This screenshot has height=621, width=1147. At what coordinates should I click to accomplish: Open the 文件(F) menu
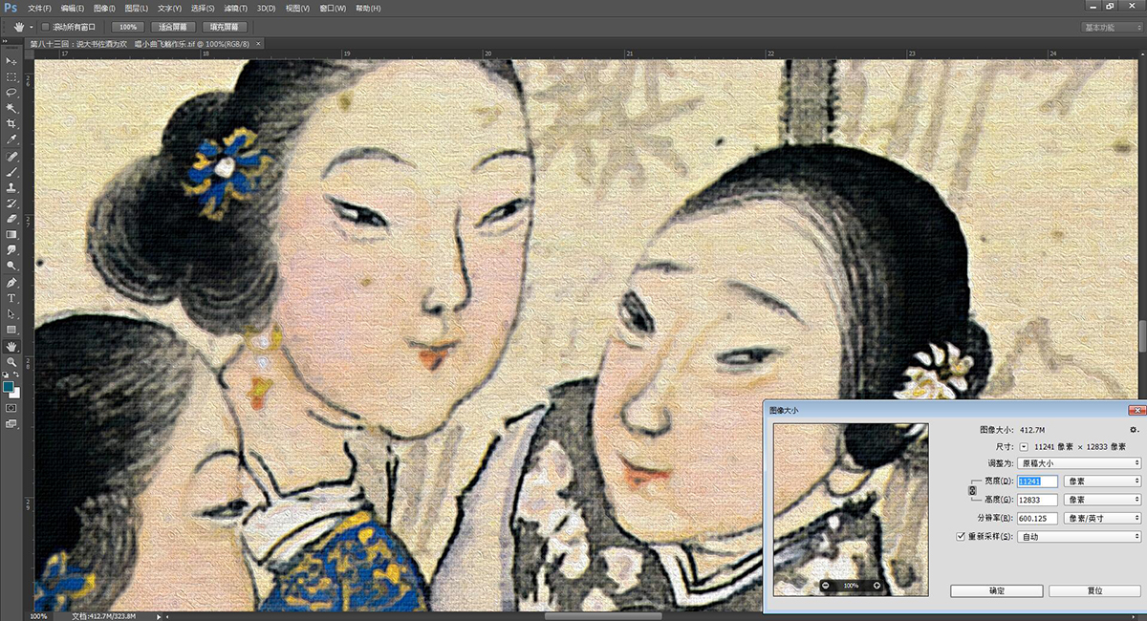(40, 9)
